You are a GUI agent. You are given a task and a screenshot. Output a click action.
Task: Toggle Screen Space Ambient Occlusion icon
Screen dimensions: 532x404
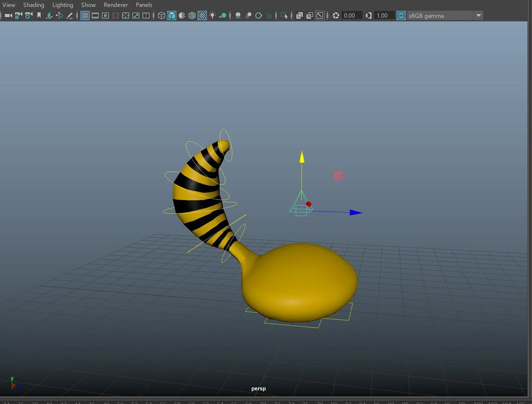tap(238, 15)
